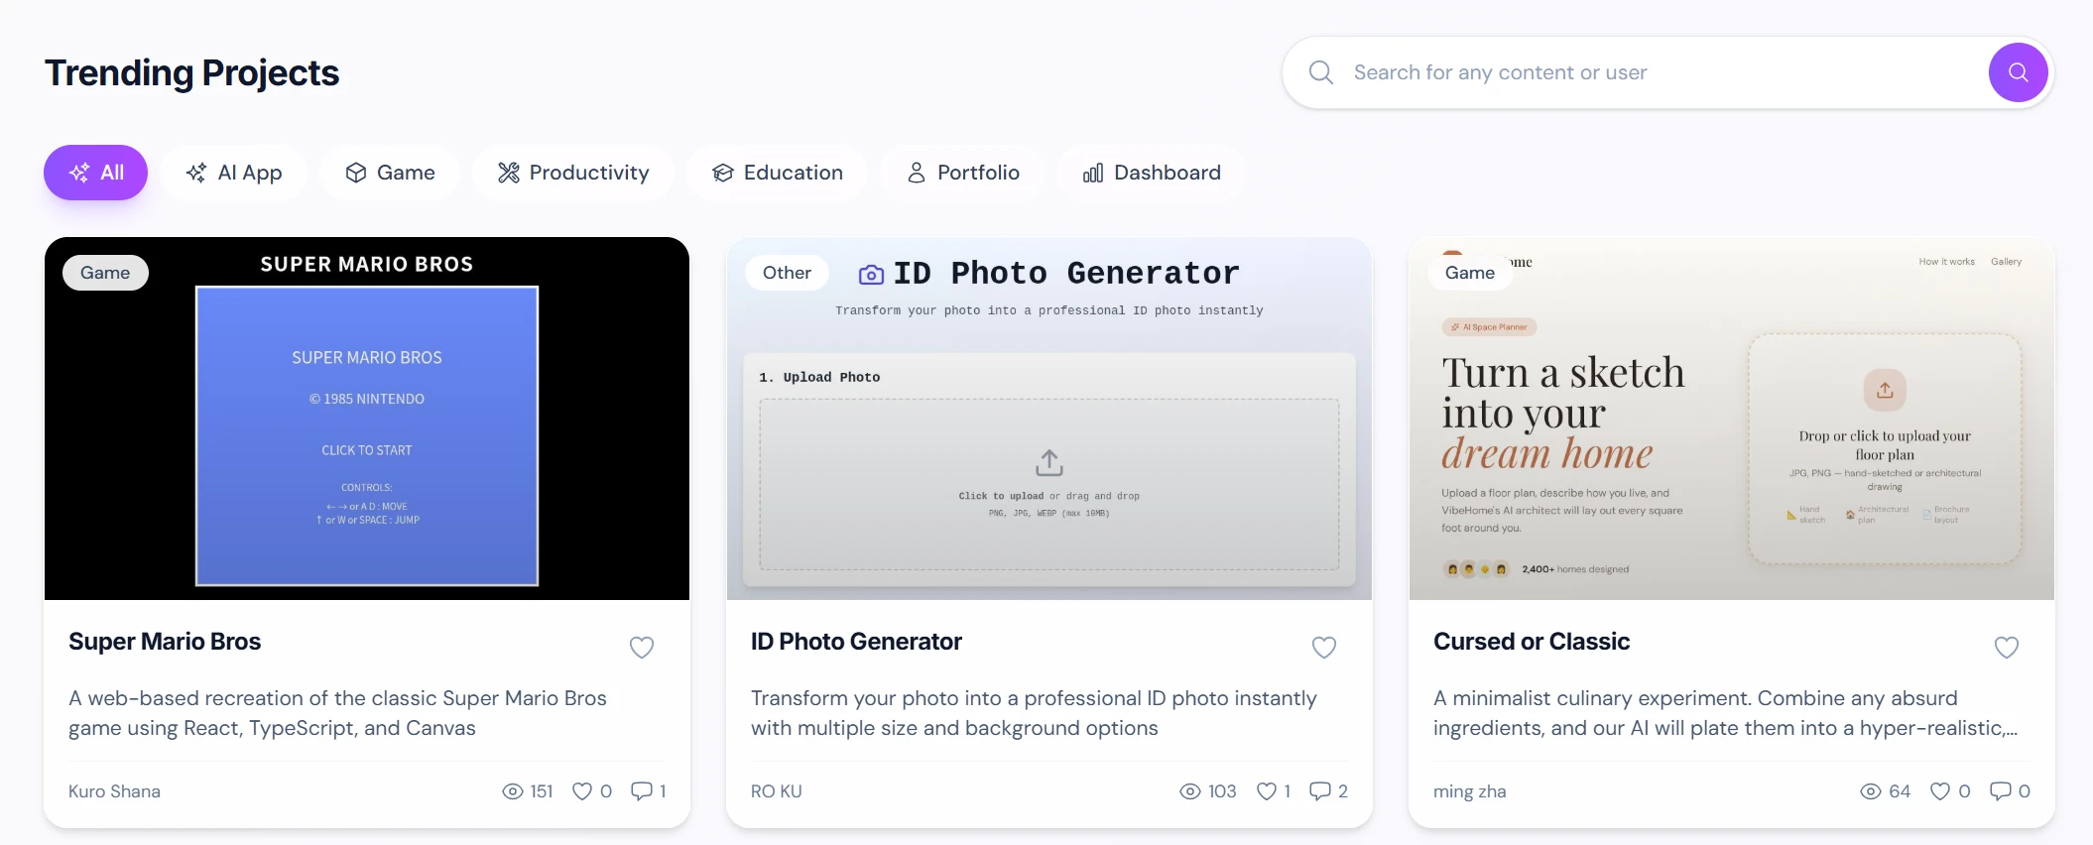
Task: Like the Cursed or Classic project
Action: (x=2006, y=648)
